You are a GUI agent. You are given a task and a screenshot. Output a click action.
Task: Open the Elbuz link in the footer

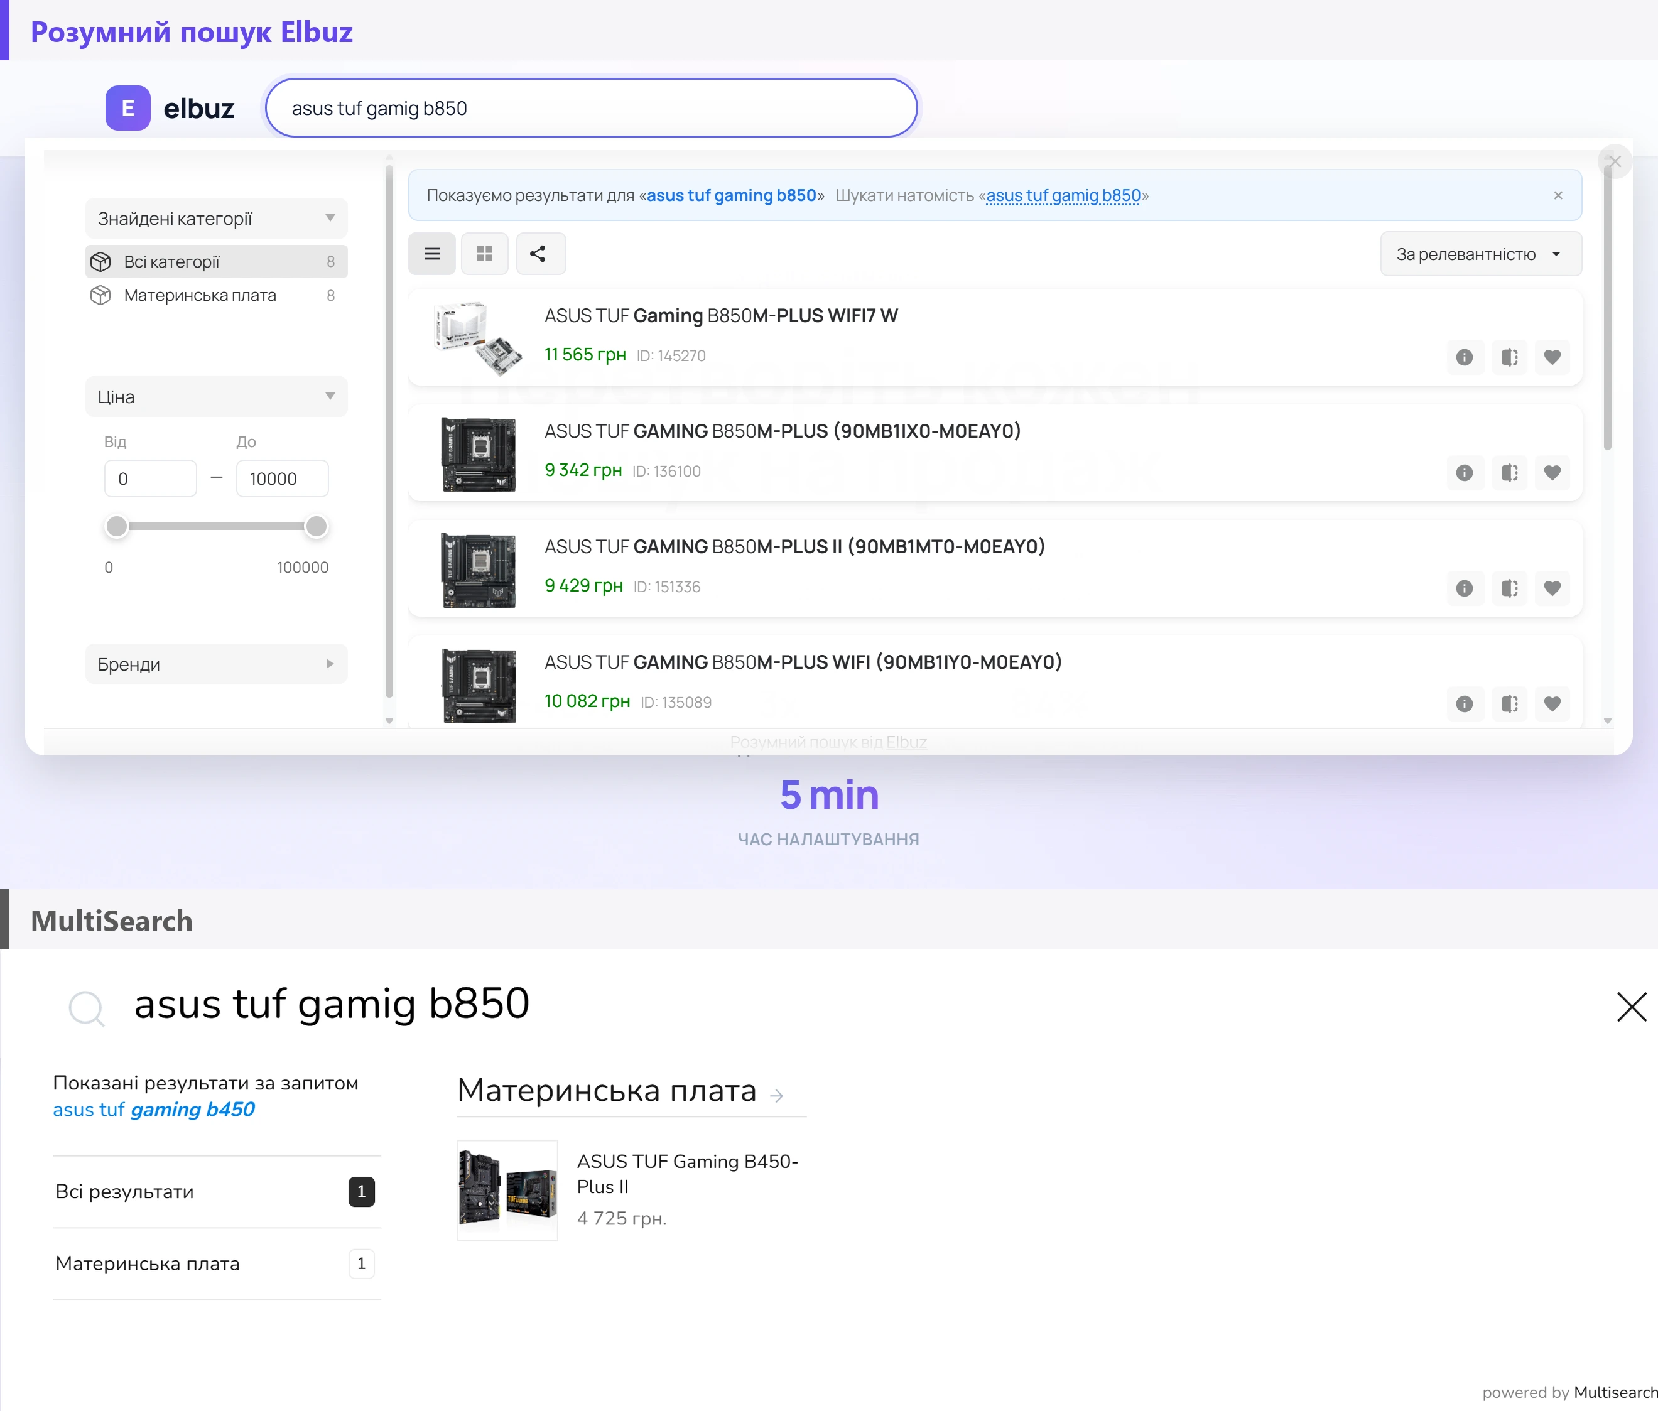click(906, 742)
